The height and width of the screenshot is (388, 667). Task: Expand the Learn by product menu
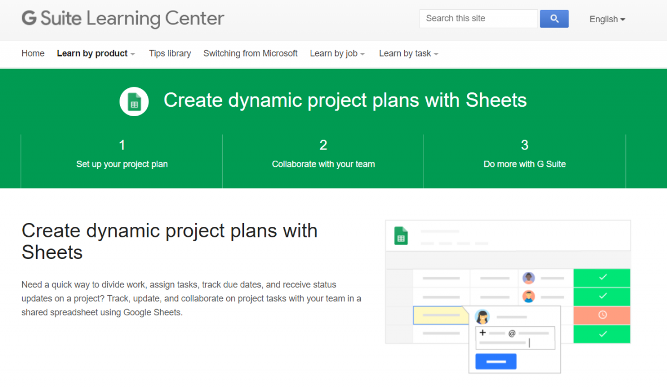(x=96, y=53)
